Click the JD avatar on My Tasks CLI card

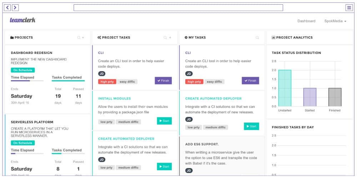tap(189, 74)
